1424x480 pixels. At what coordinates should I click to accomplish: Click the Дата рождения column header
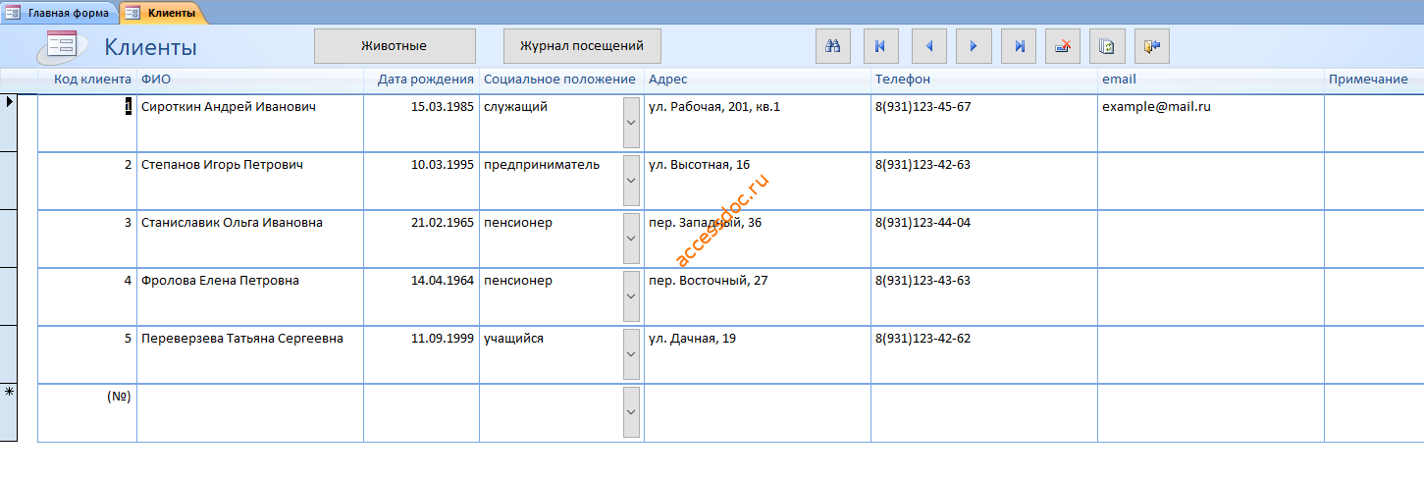click(x=426, y=80)
